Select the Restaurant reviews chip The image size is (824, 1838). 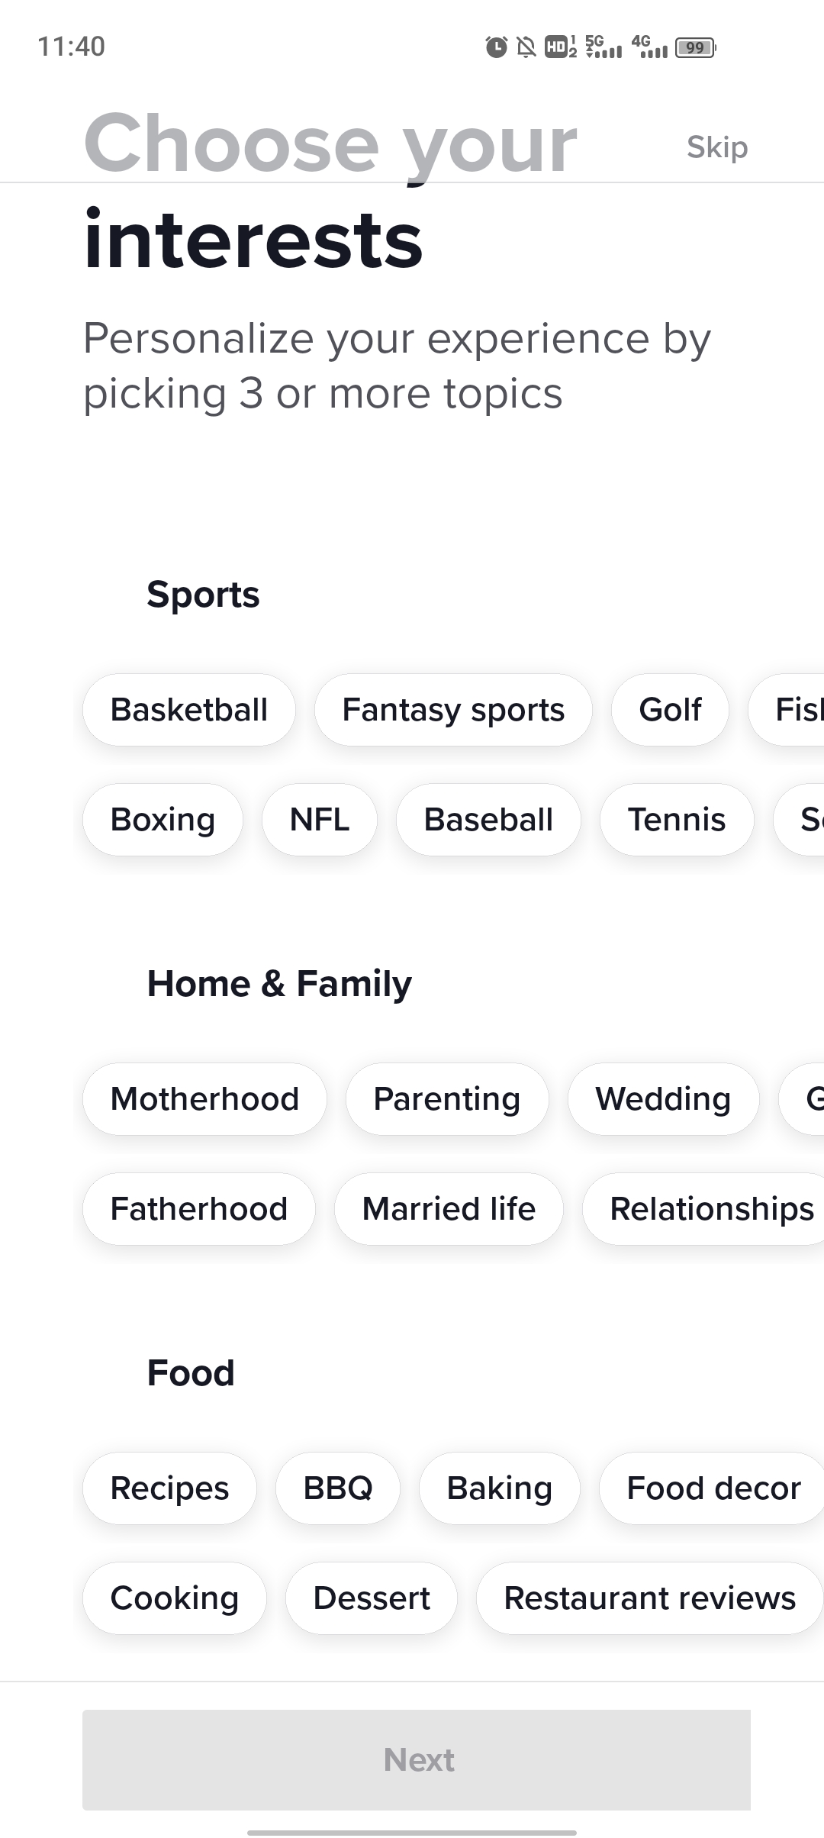pyautogui.click(x=650, y=1598)
